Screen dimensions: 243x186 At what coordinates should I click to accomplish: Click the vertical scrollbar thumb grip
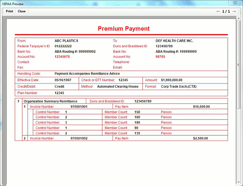click(x=238, y=65)
